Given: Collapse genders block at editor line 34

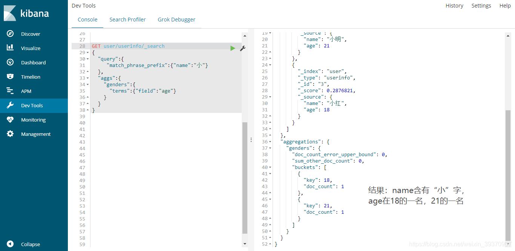Looking at the screenshot, I should pyautogui.click(x=88, y=85).
